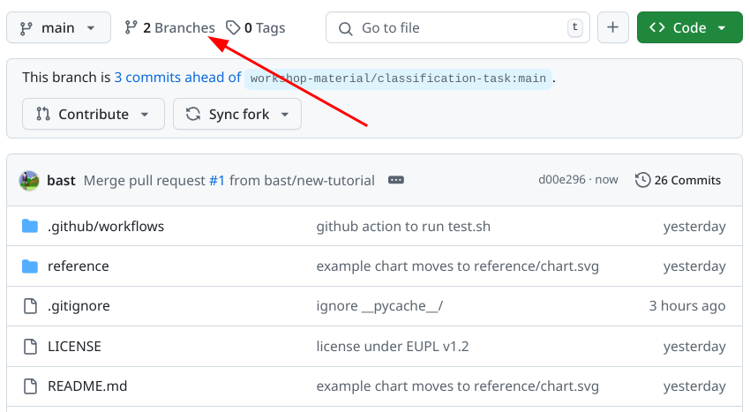
Task: Focus the Go to file search field
Action: tap(457, 27)
